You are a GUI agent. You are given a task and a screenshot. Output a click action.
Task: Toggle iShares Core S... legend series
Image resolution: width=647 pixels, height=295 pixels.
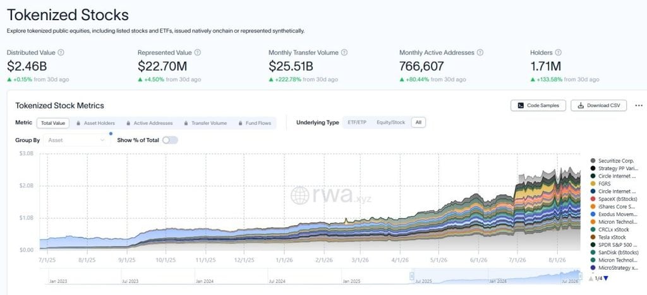tap(614, 207)
